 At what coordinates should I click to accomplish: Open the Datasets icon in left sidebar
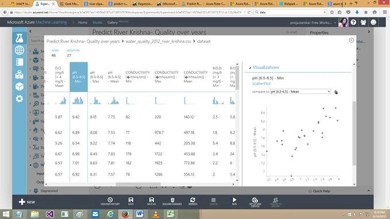click(20, 62)
